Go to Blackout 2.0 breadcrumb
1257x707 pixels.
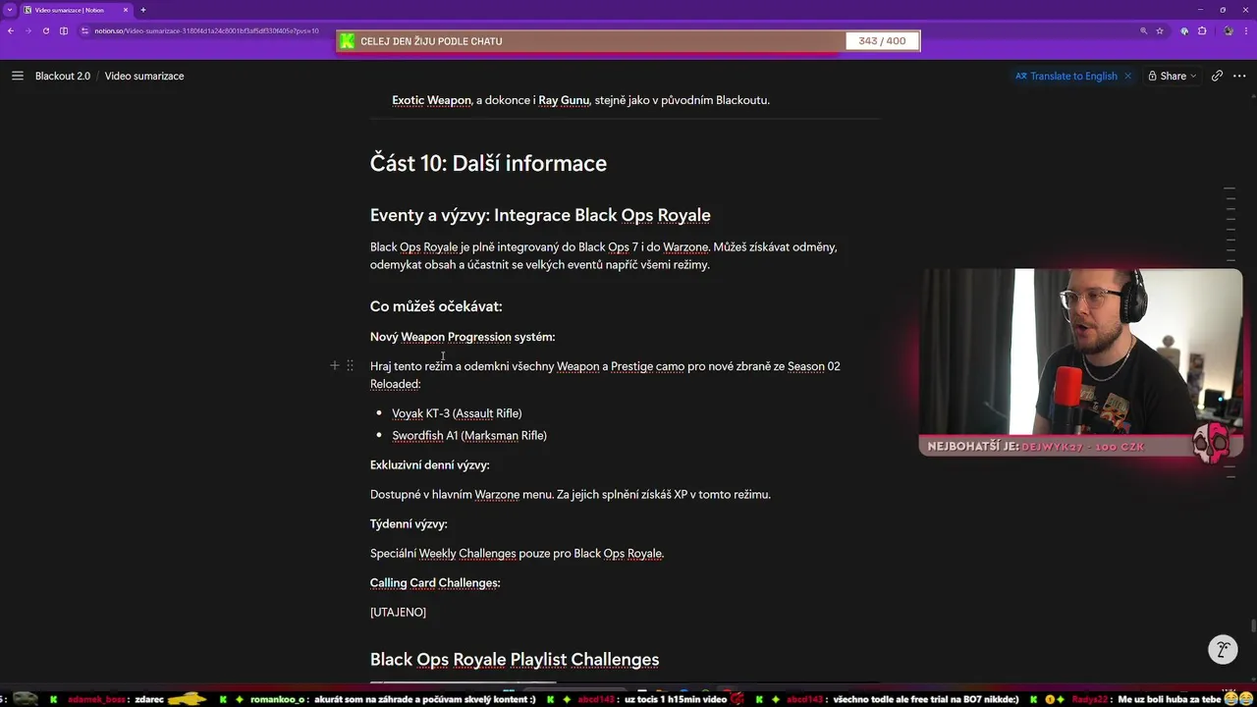pos(63,76)
